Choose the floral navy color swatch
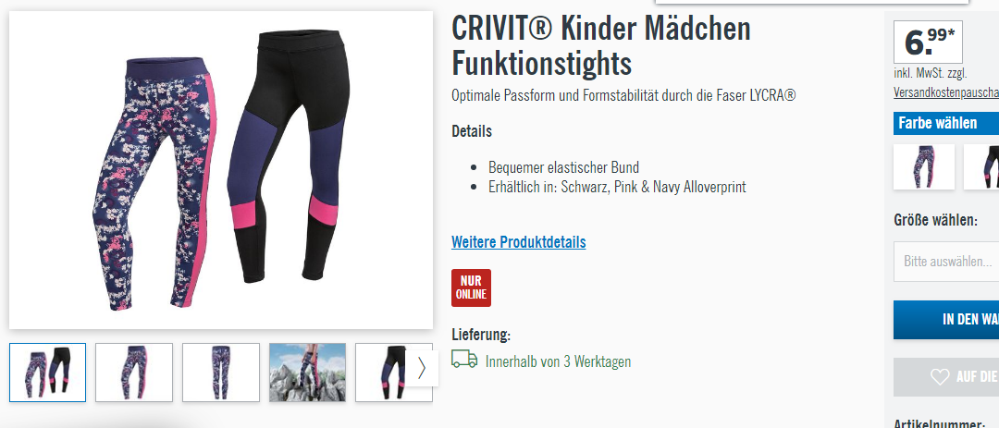999x428 pixels. click(924, 167)
